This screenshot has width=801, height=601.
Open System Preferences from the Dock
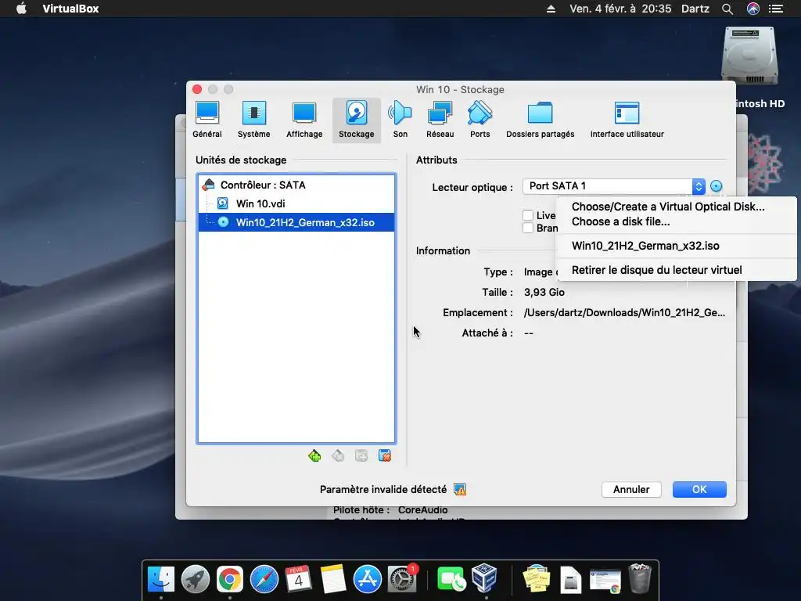tap(402, 580)
